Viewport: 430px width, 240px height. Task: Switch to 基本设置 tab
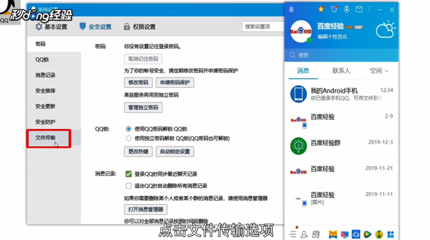point(51,26)
